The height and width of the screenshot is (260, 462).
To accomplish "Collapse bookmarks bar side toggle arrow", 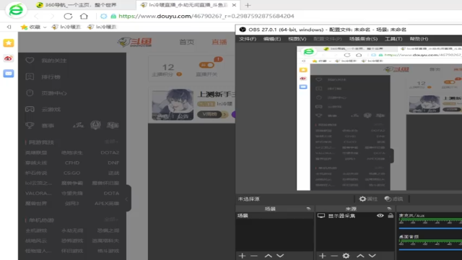I will [9, 27].
